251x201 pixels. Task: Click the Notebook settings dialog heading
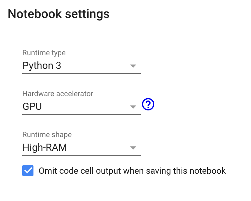coord(59,14)
